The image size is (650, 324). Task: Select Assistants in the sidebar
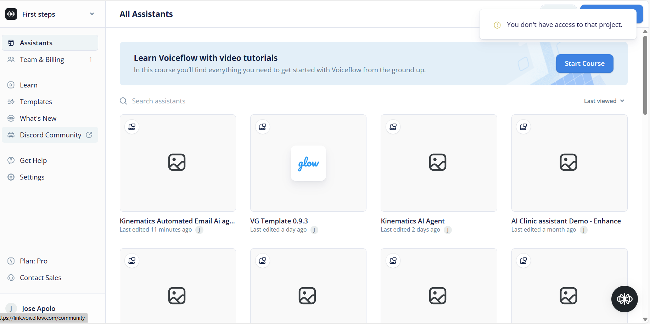pyautogui.click(x=50, y=43)
